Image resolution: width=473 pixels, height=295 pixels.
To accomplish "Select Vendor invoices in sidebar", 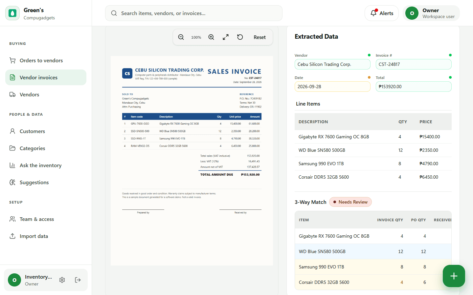I will (x=46, y=77).
